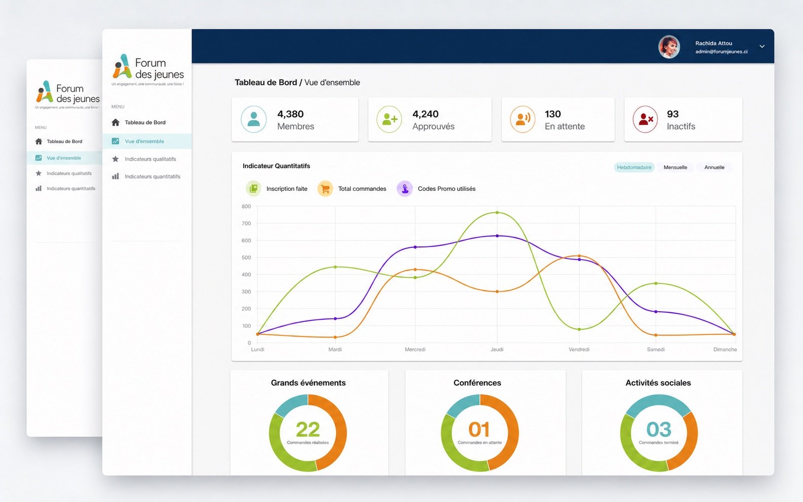Image resolution: width=803 pixels, height=502 pixels.
Task: Expand the user account dropdown chevron
Action: coord(762,47)
